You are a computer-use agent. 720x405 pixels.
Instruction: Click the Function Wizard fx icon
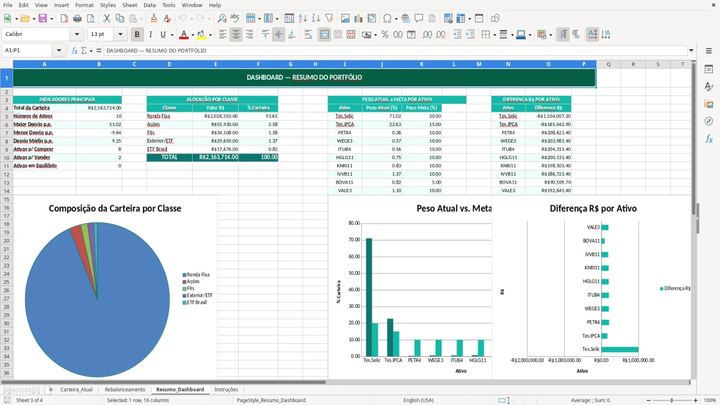74,50
